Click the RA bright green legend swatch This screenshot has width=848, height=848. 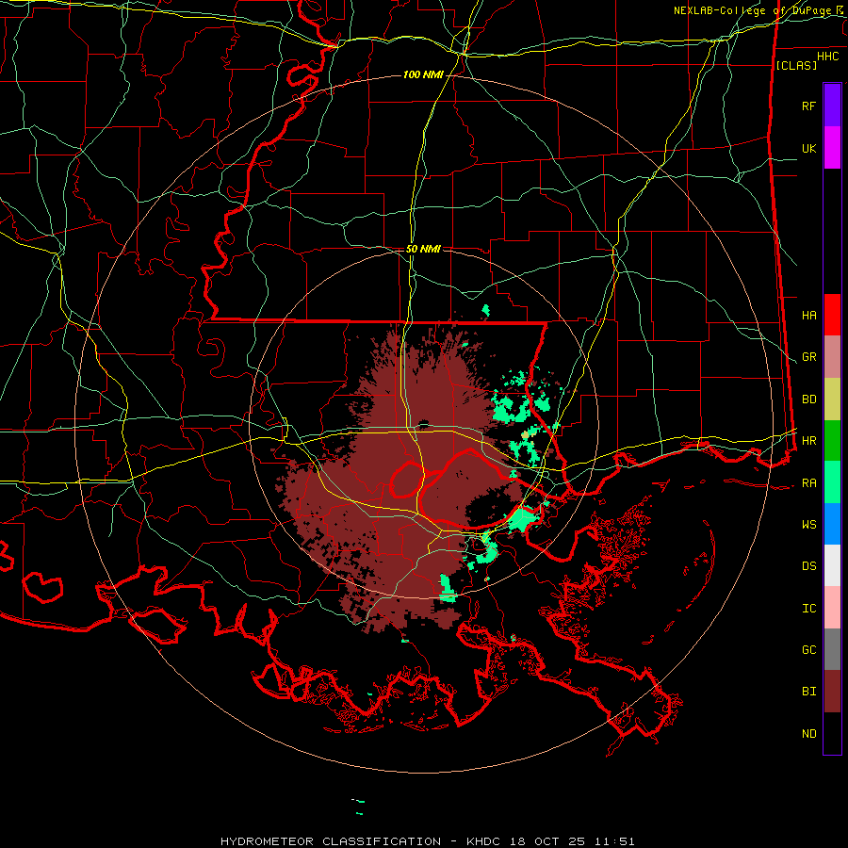point(832,482)
